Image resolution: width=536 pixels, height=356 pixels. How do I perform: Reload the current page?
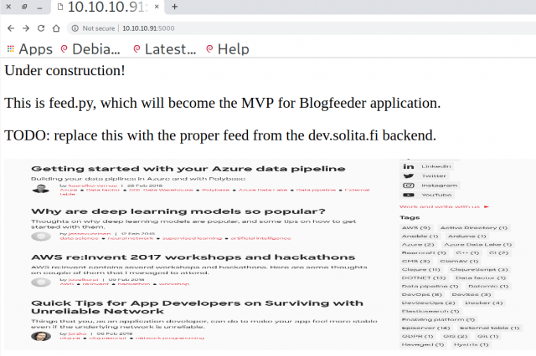[42, 28]
